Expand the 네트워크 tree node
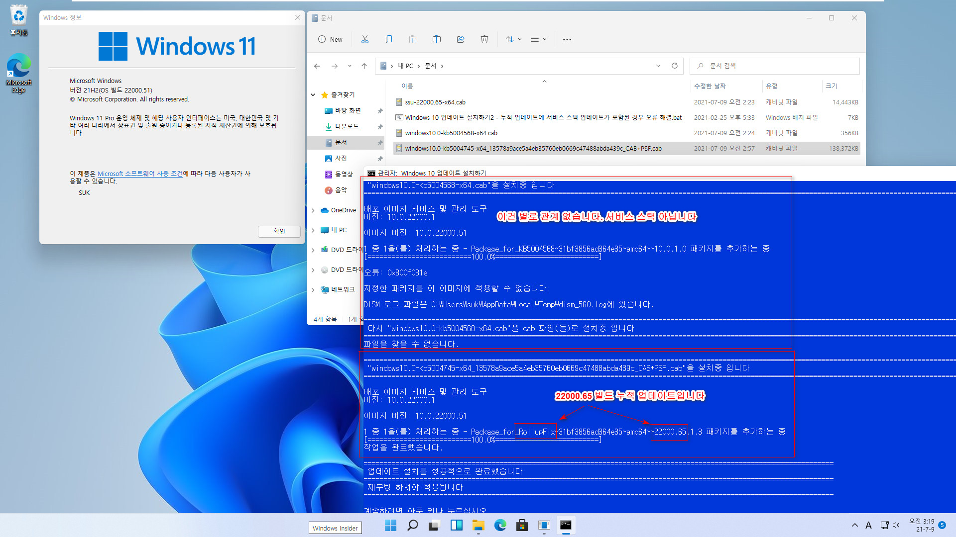This screenshot has height=537, width=956. tap(313, 290)
